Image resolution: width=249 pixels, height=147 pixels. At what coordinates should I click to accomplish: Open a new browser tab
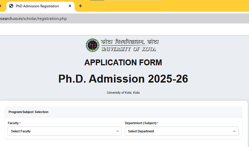80,6
